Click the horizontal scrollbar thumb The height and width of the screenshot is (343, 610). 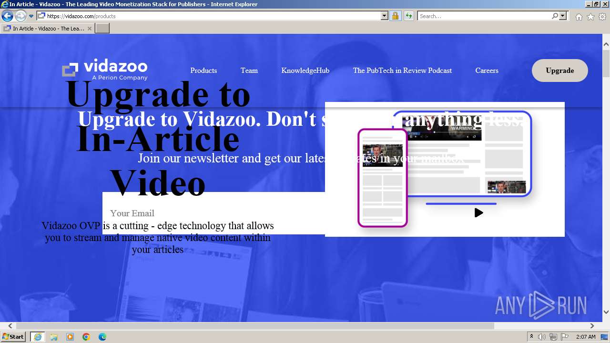(255, 326)
